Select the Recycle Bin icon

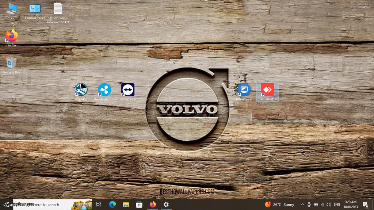tap(11, 65)
